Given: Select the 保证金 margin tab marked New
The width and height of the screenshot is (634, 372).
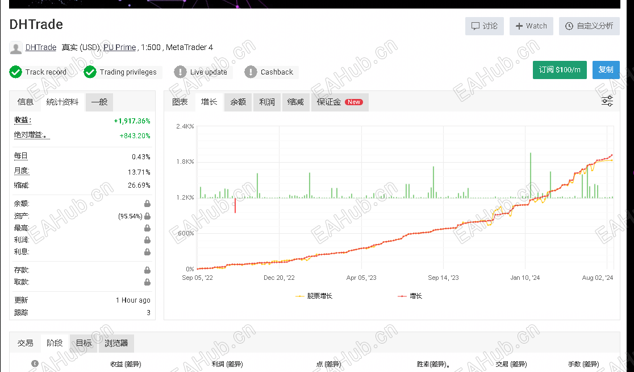Looking at the screenshot, I should [x=340, y=102].
